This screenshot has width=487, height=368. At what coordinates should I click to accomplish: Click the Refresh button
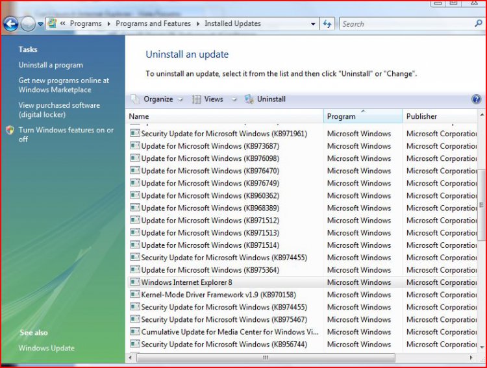pyautogui.click(x=327, y=23)
